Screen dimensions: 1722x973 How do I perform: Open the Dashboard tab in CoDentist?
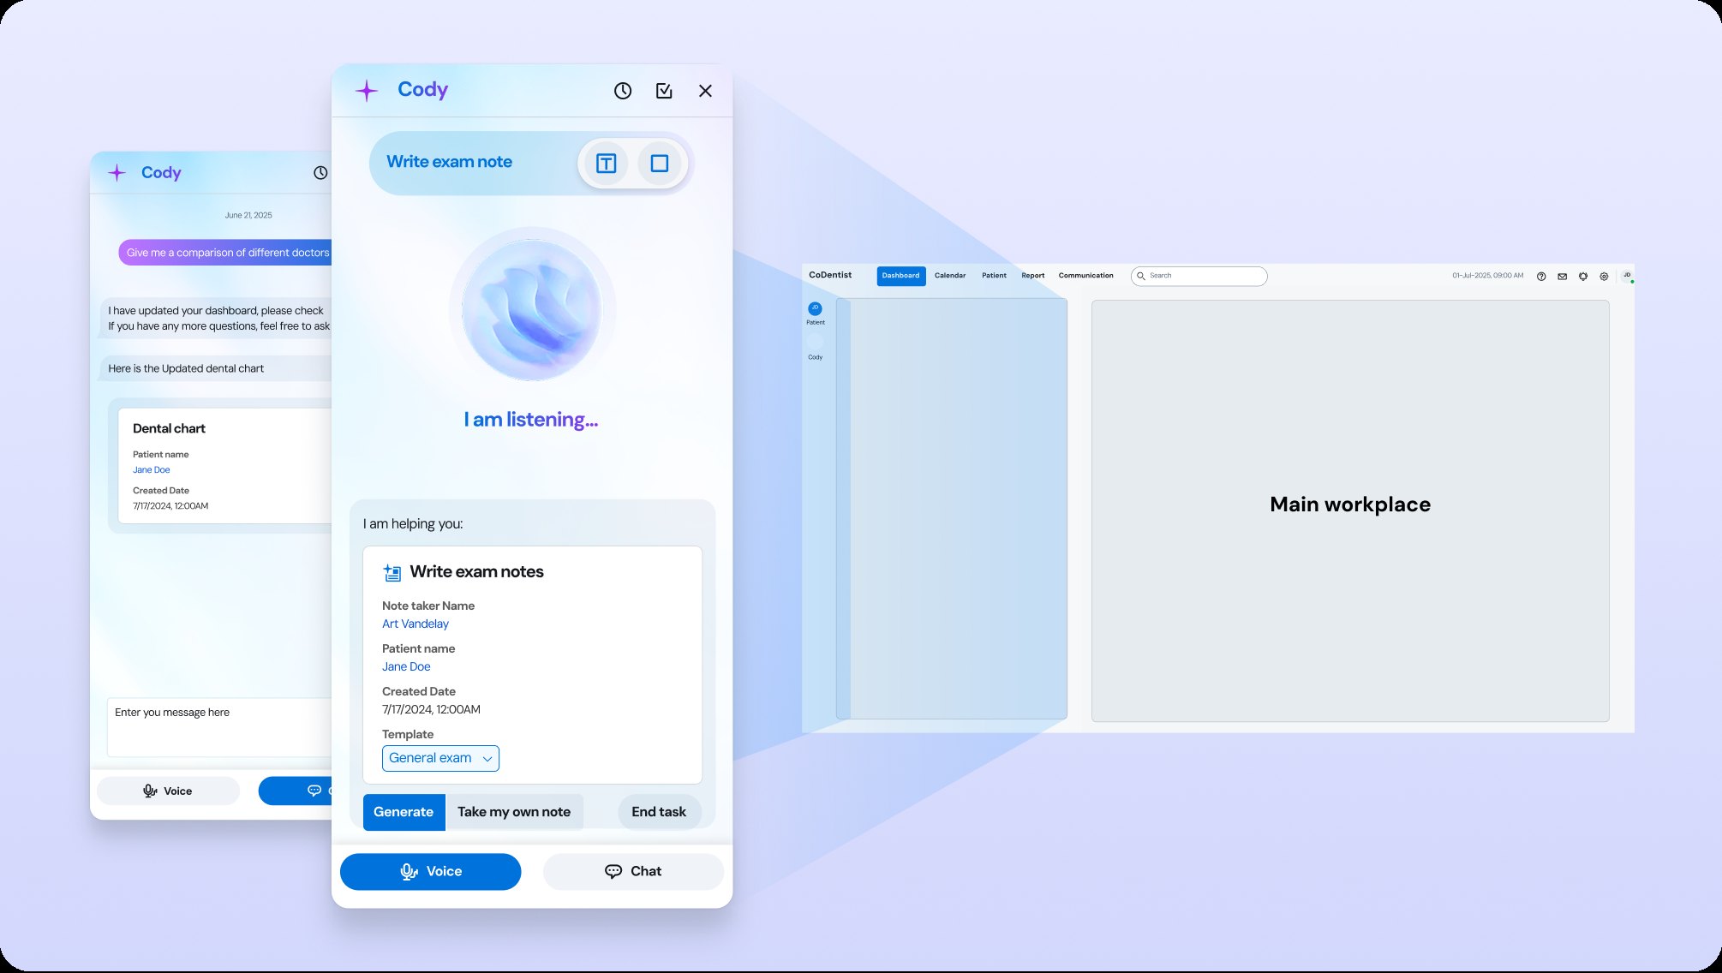pyautogui.click(x=900, y=276)
